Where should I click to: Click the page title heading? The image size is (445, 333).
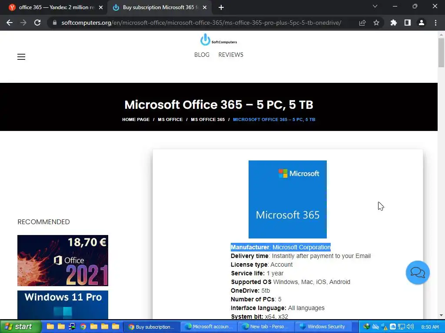tap(219, 104)
